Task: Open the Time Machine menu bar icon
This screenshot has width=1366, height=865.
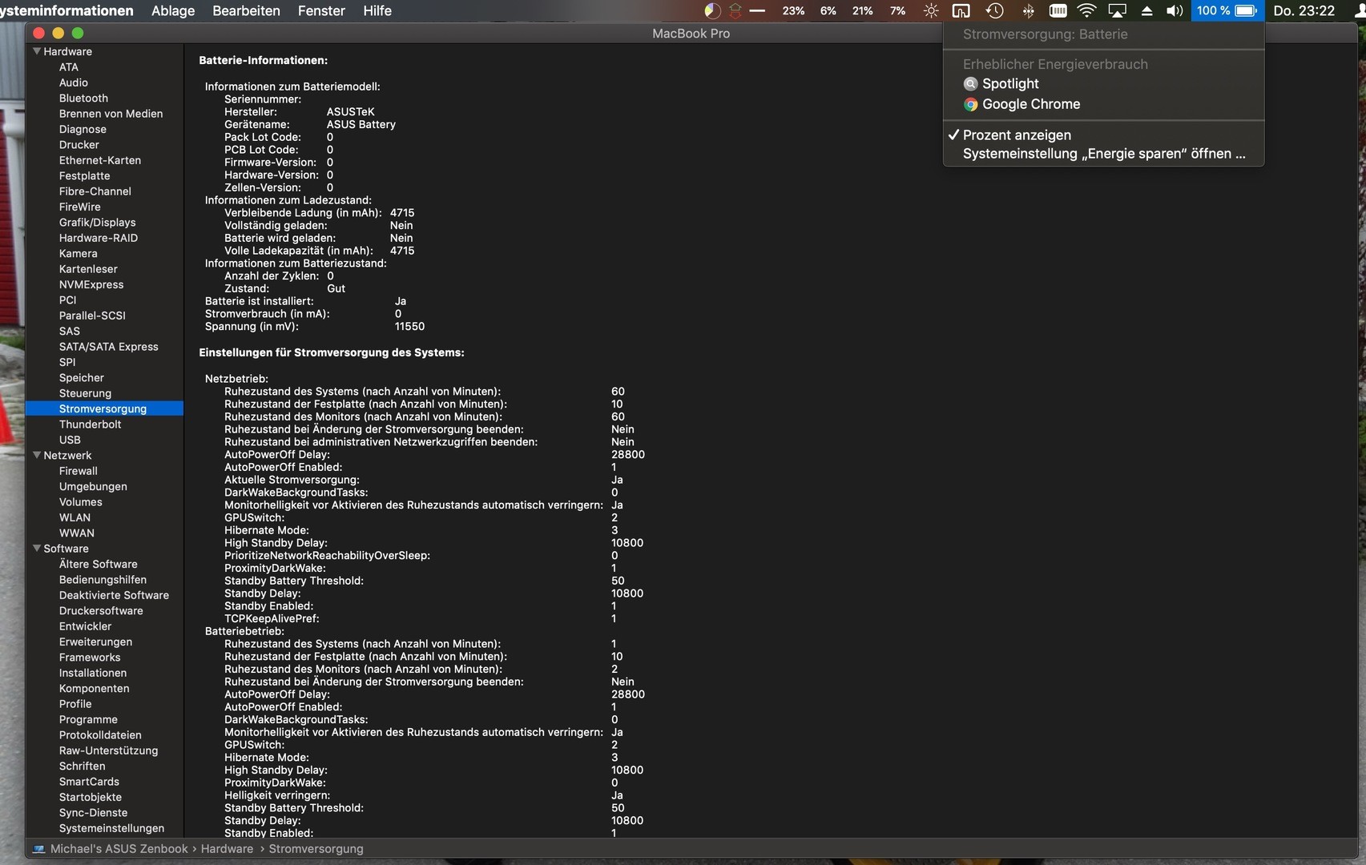Action: (994, 11)
